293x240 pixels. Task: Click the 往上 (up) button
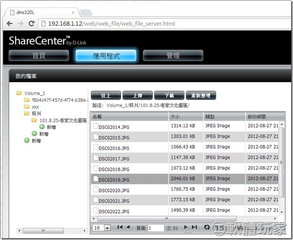(x=106, y=96)
